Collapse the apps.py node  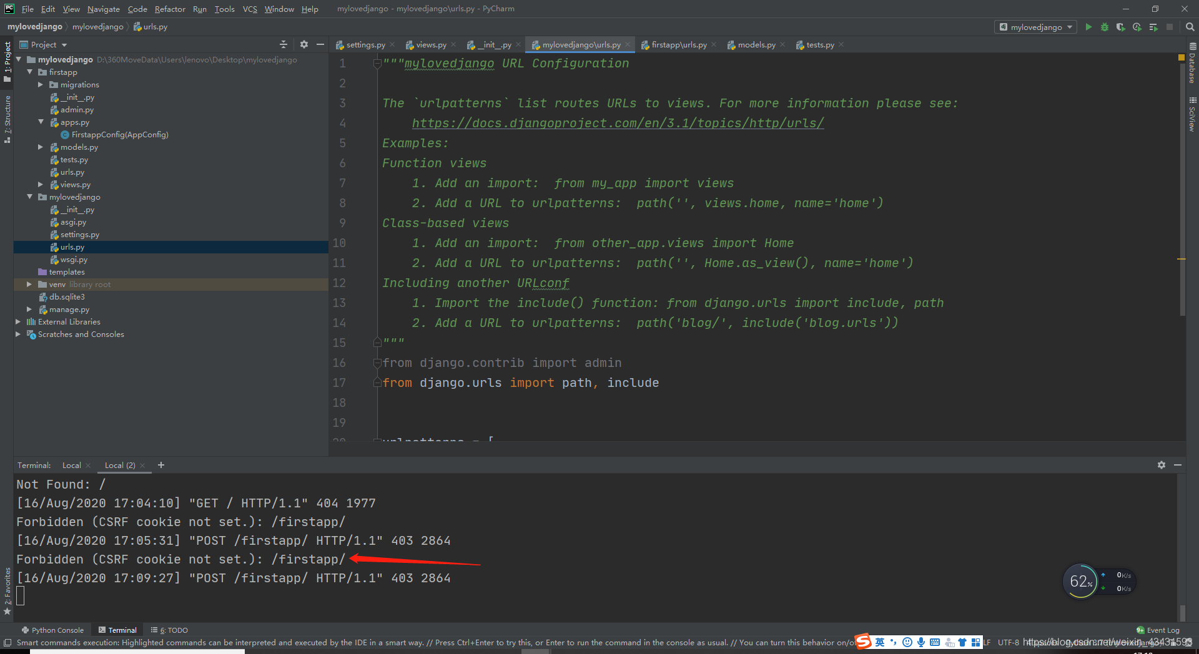(x=41, y=122)
